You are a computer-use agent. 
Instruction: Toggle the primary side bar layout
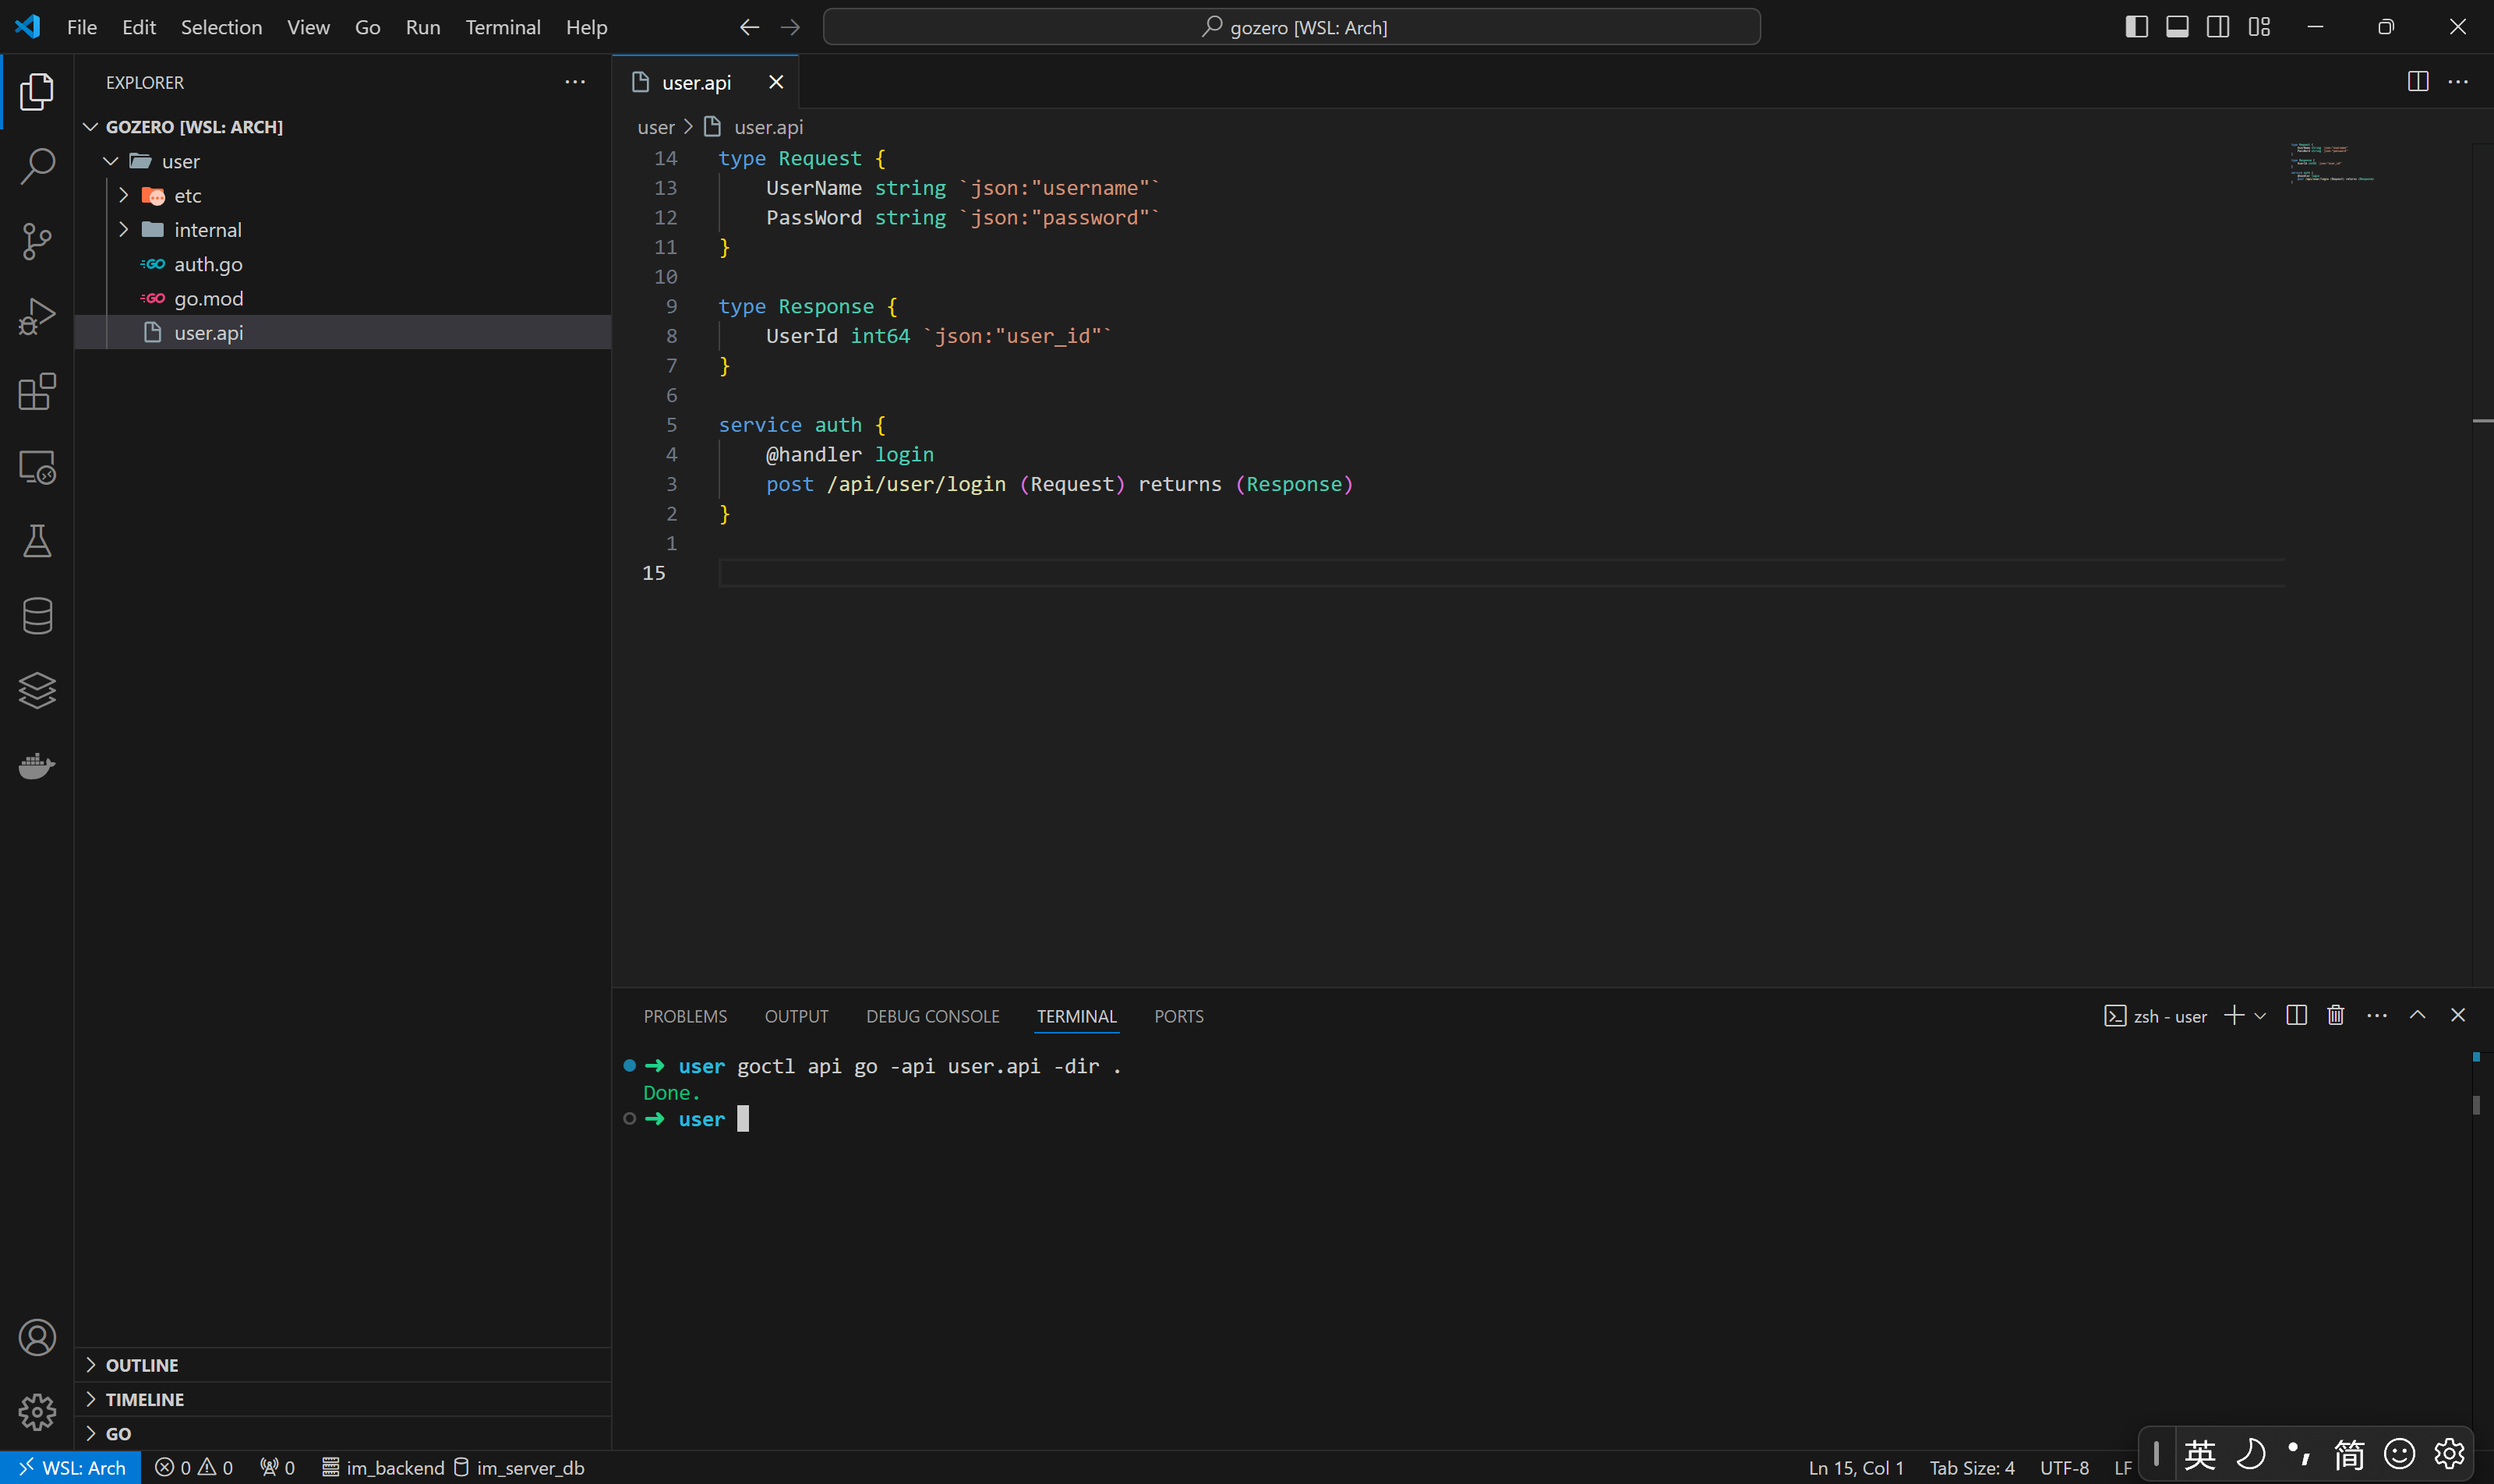[2136, 27]
